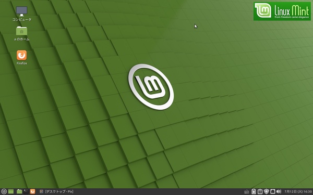Click the show desktop panel icon

(x=11, y=191)
